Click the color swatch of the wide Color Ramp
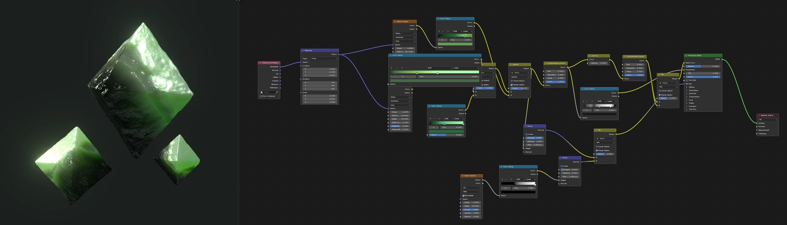The height and width of the screenshot is (225, 787). pos(435,81)
